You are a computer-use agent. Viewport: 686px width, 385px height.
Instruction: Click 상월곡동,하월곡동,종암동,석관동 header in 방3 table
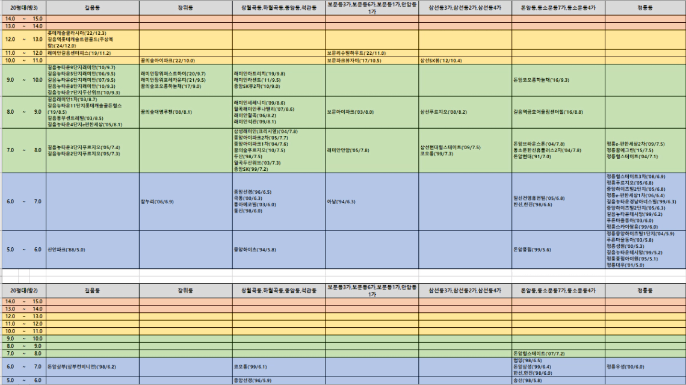[x=279, y=8]
